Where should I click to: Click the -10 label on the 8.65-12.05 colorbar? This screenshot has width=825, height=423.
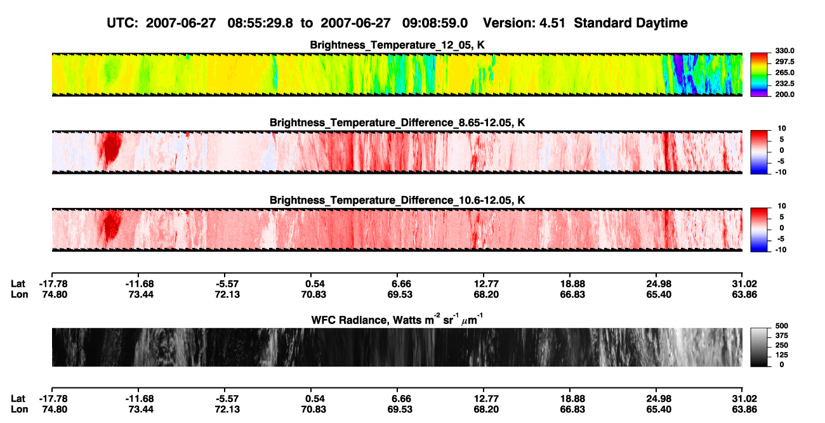[x=781, y=172]
